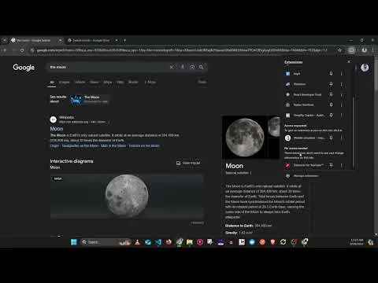Image resolution: width=378 pixels, height=283 pixels.
Task: Open the Chrome profile icon in the toolbar
Action: (x=364, y=50)
